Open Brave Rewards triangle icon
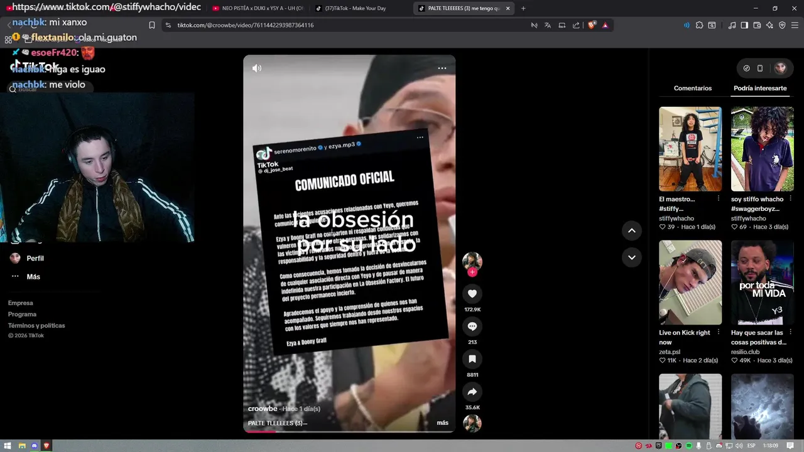This screenshot has height=452, width=804. coord(605,25)
